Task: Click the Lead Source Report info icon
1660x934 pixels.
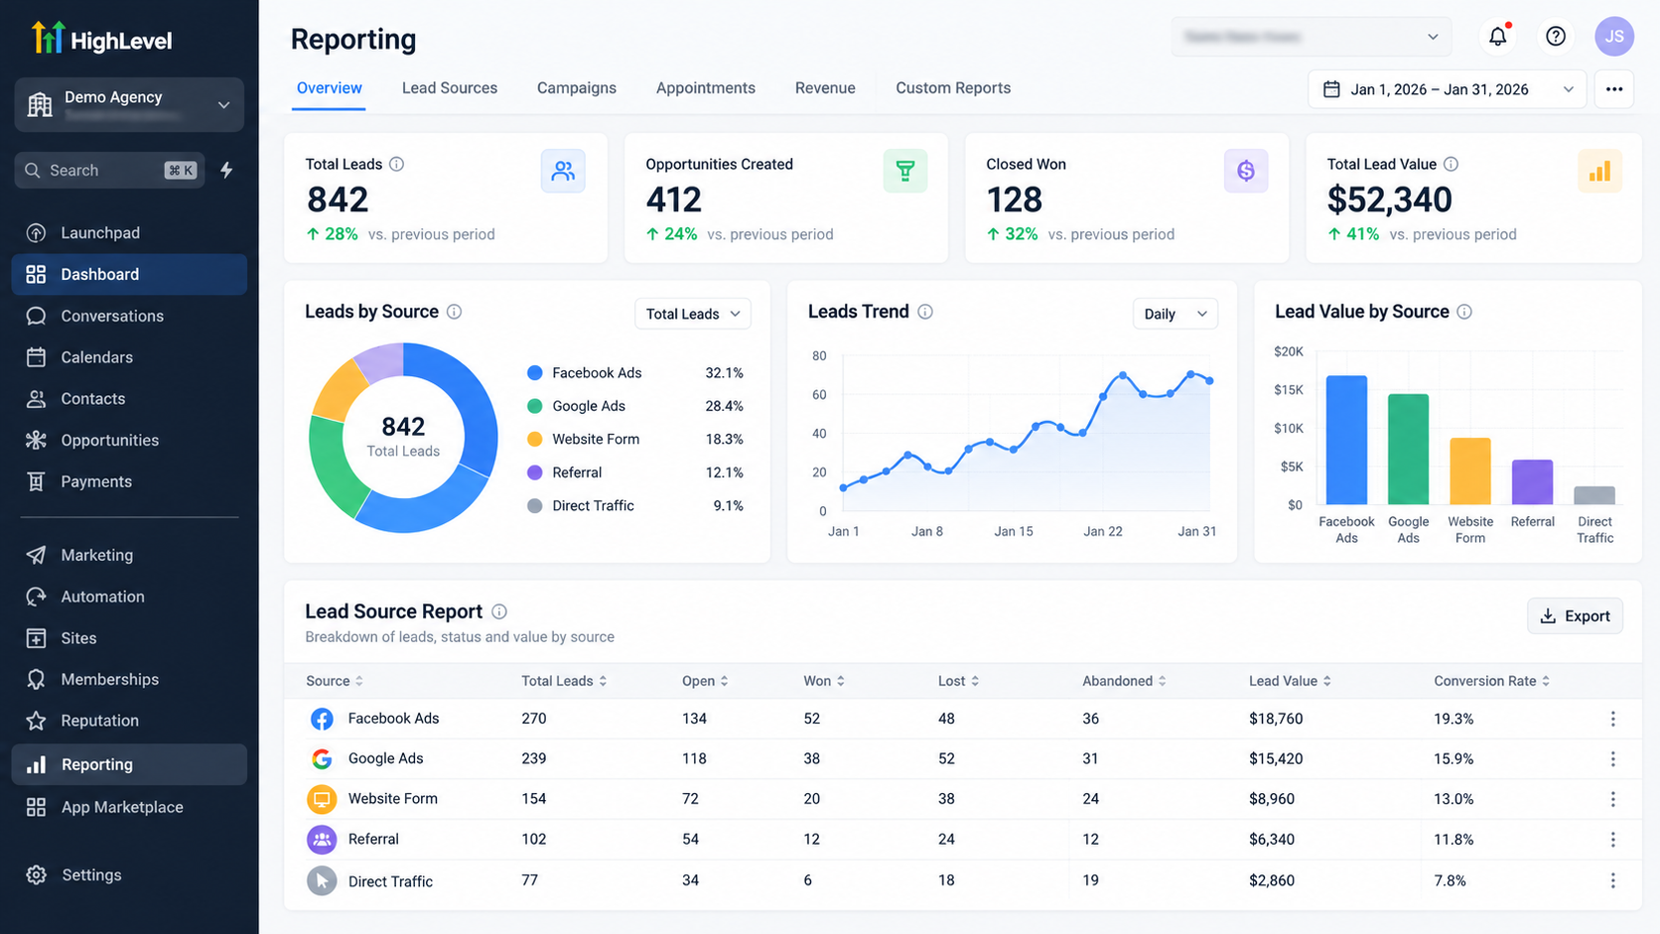Action: tap(499, 611)
